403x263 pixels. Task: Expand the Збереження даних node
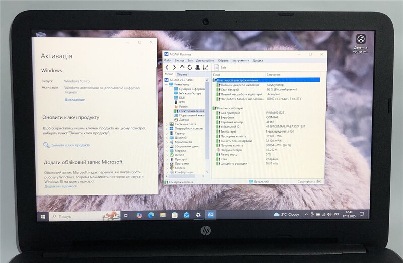click(x=167, y=146)
